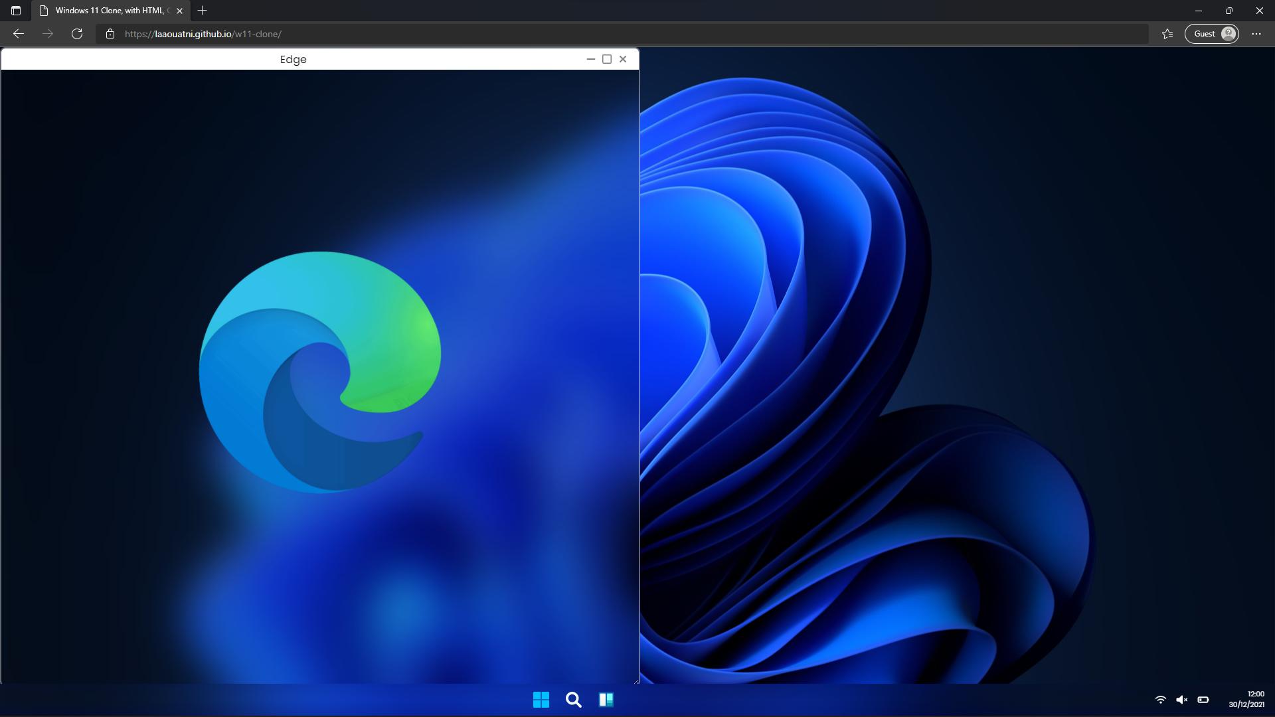Open a new browser tab
1275x717 pixels.
tap(203, 11)
